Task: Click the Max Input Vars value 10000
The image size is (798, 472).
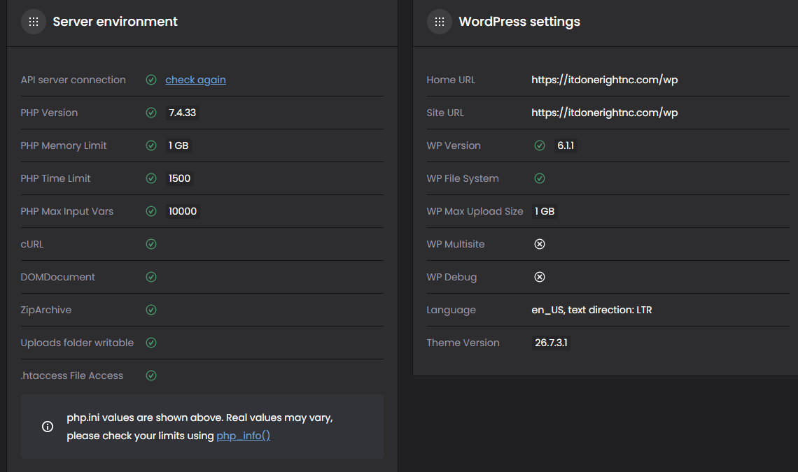Action: (183, 211)
